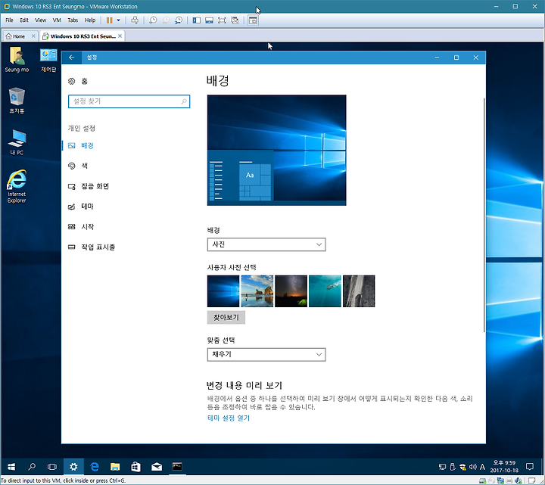
Task: Open the Edit menu
Action: pos(24,20)
